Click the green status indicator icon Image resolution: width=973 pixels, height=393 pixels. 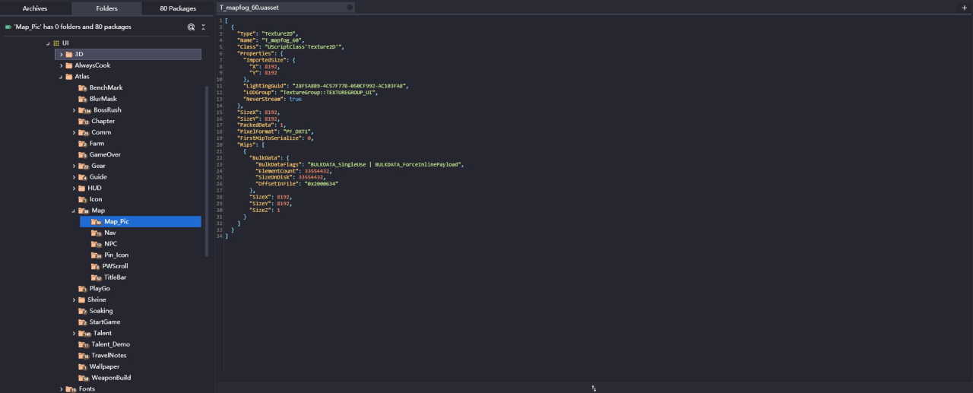coord(8,27)
